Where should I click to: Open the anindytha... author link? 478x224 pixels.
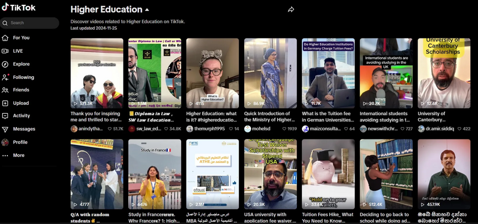tap(91, 129)
